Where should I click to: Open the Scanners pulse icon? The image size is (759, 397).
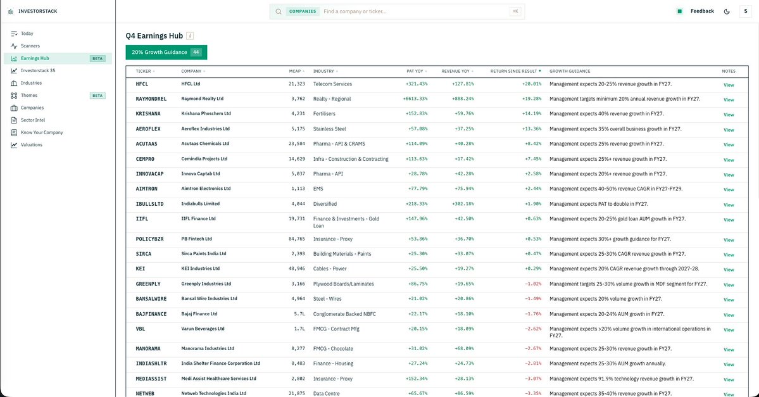click(x=14, y=46)
